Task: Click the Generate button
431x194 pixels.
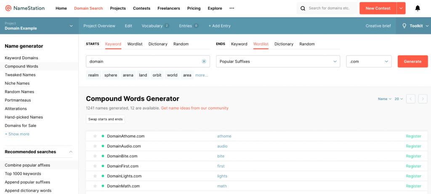Action: 412,61
